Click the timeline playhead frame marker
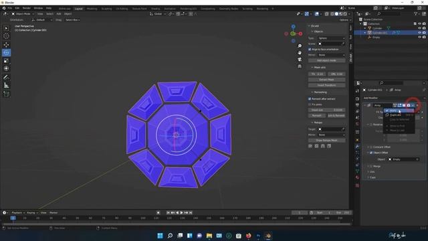The width and height of the screenshot is (428, 241). 13,218
